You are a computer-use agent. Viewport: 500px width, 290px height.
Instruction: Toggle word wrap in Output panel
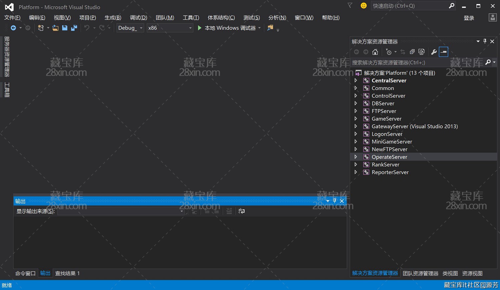[x=242, y=211]
